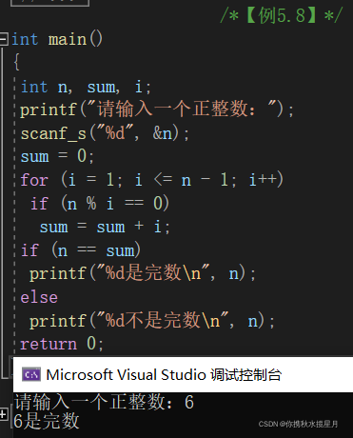
Task: Click the printf %d不是完数 statement
Action: point(152,320)
